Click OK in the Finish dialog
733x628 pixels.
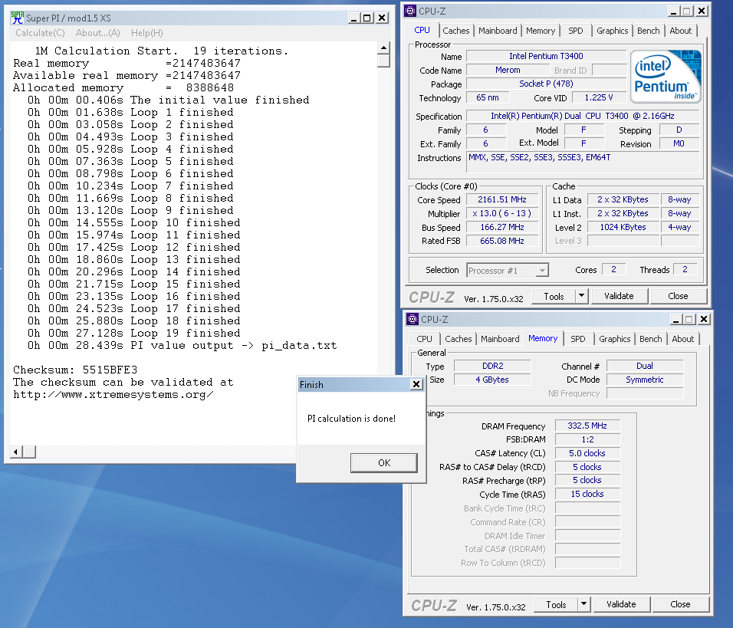click(x=384, y=462)
